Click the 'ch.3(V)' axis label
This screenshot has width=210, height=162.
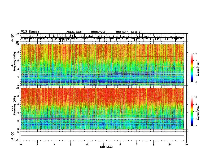(13, 136)
